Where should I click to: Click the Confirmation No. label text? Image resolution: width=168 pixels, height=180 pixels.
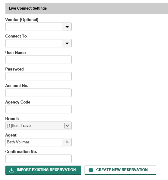point(21,151)
